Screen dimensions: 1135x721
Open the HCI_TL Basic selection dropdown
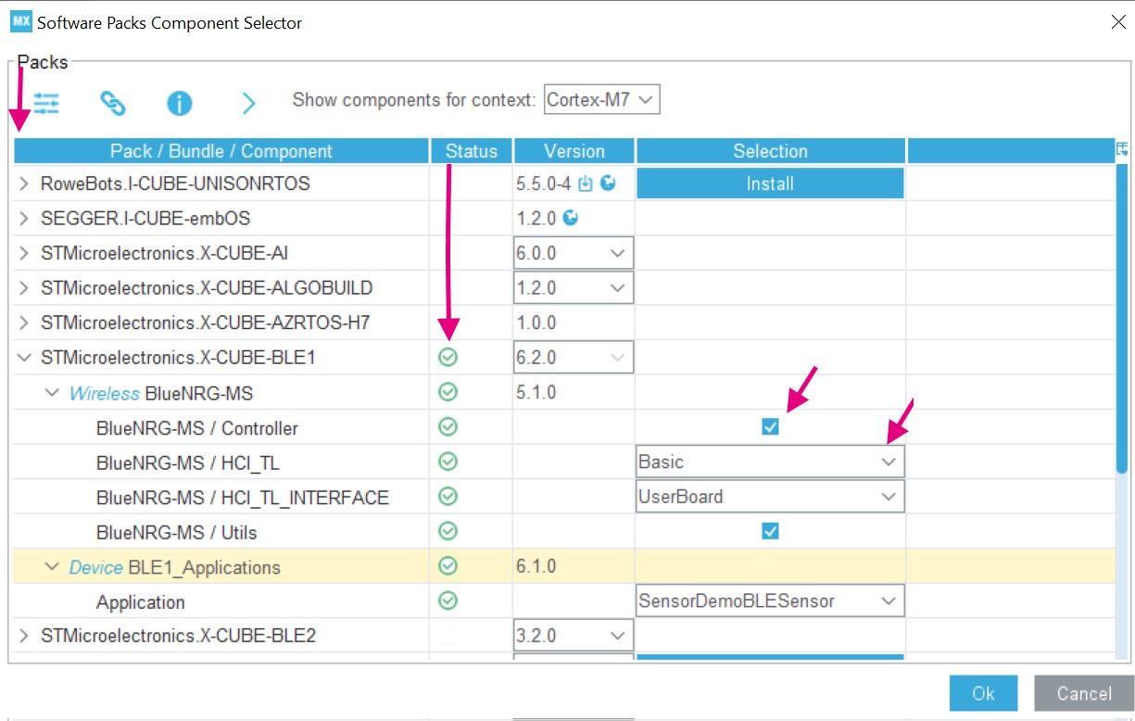pos(770,462)
